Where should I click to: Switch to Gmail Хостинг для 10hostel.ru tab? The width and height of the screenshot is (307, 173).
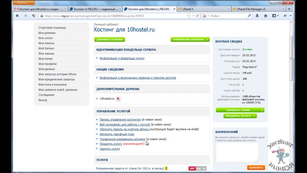click(x=41, y=9)
